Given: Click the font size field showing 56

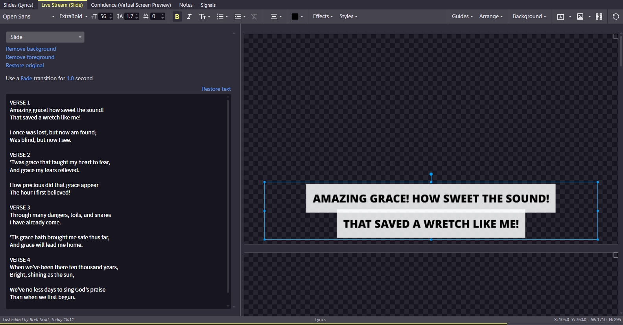Looking at the screenshot, I should click(x=103, y=16).
